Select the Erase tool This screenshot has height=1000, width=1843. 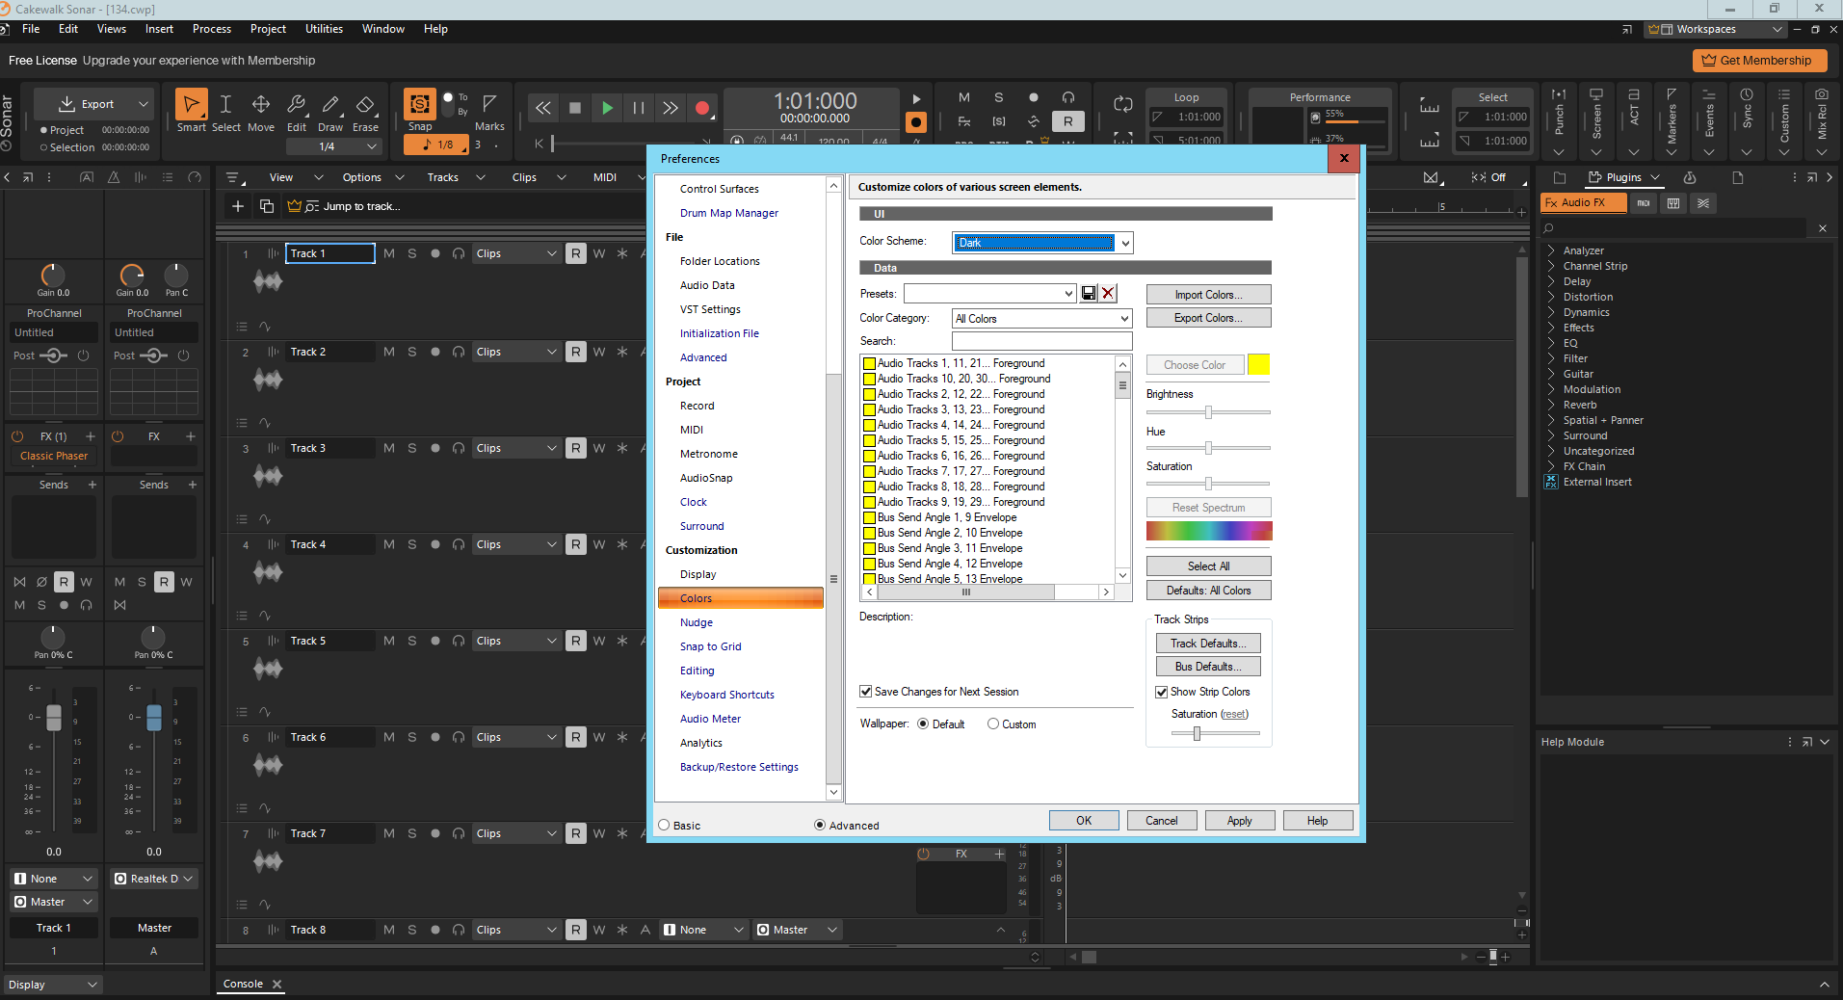click(365, 111)
